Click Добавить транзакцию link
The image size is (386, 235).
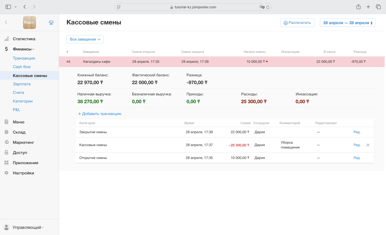pos(100,114)
